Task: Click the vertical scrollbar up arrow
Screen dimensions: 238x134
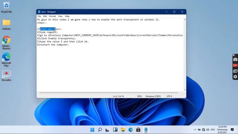Action: point(185,20)
